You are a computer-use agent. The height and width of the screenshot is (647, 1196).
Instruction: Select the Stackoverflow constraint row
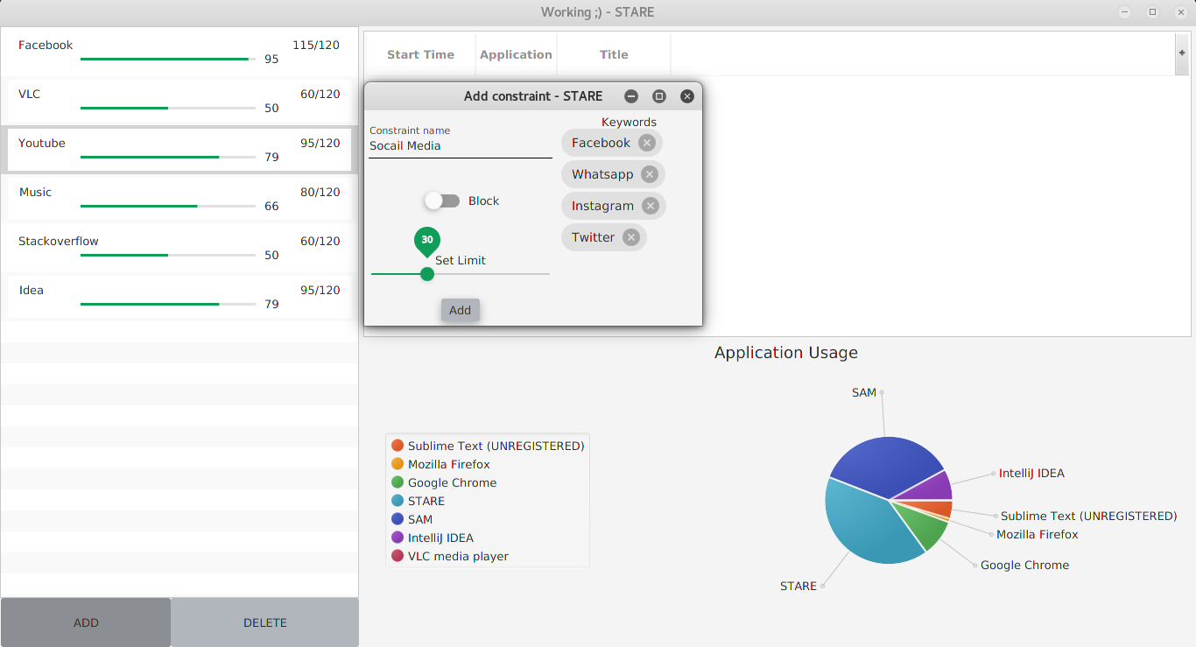(x=179, y=248)
